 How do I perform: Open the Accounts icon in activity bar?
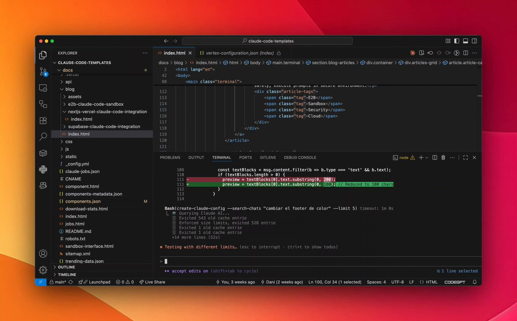[x=43, y=254]
